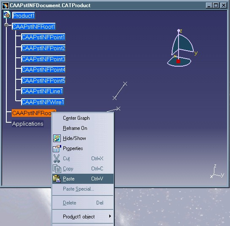This screenshot has width=230, height=226.
Task: Click the Applications node in the tree
Action: click(28, 124)
